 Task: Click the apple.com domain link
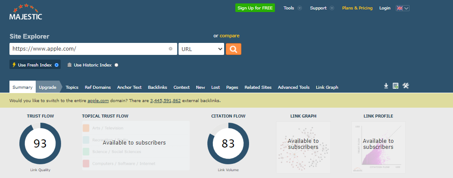pyautogui.click(x=97, y=100)
